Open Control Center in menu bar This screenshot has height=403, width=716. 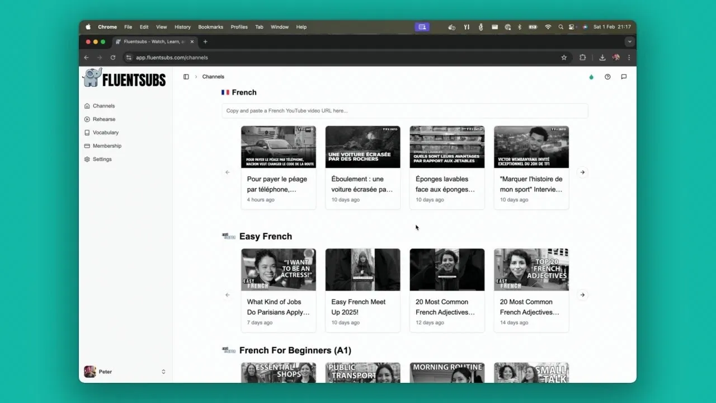(x=572, y=27)
